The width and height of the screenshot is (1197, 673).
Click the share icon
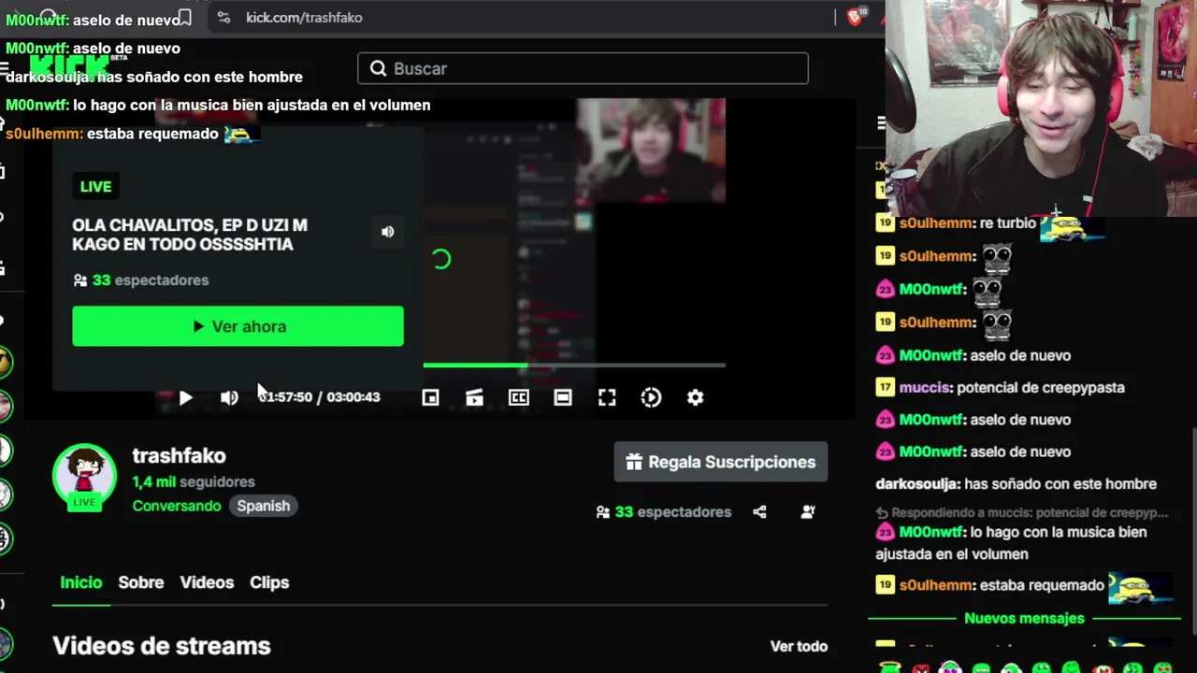tap(759, 512)
